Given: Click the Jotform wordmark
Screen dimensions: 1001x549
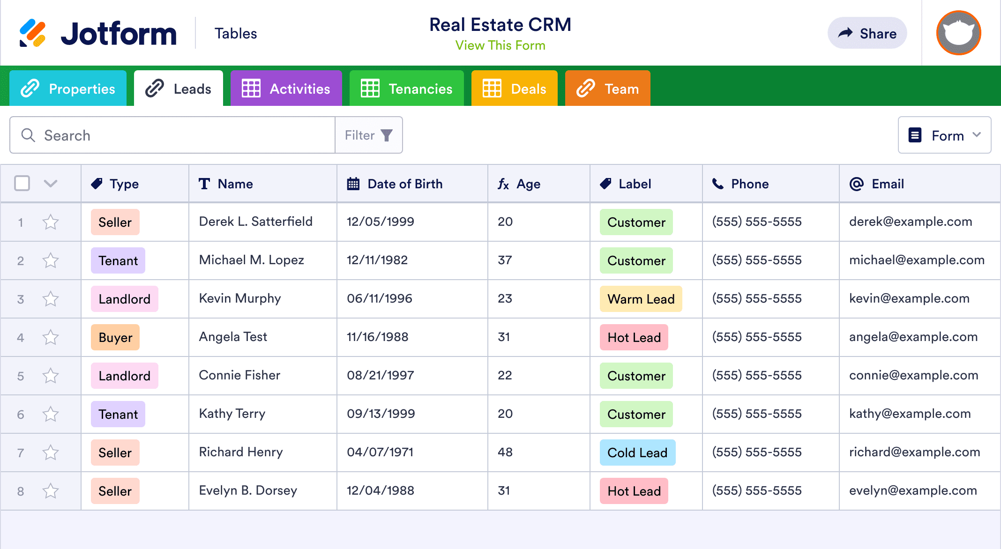Looking at the screenshot, I should tap(119, 34).
